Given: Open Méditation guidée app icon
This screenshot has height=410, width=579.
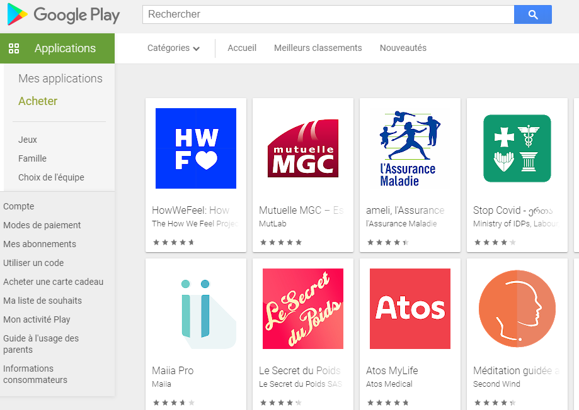Looking at the screenshot, I should coord(517,309).
